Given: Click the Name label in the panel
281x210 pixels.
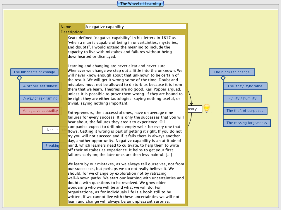Looking at the screenshot, I should [66, 27].
